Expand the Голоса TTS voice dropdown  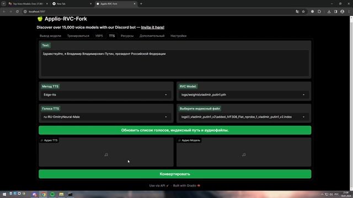pyautogui.click(x=166, y=117)
